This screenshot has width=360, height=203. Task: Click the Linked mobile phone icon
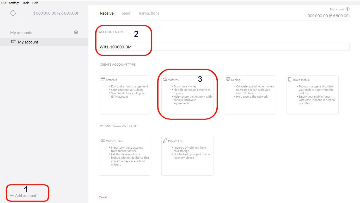(x=290, y=80)
